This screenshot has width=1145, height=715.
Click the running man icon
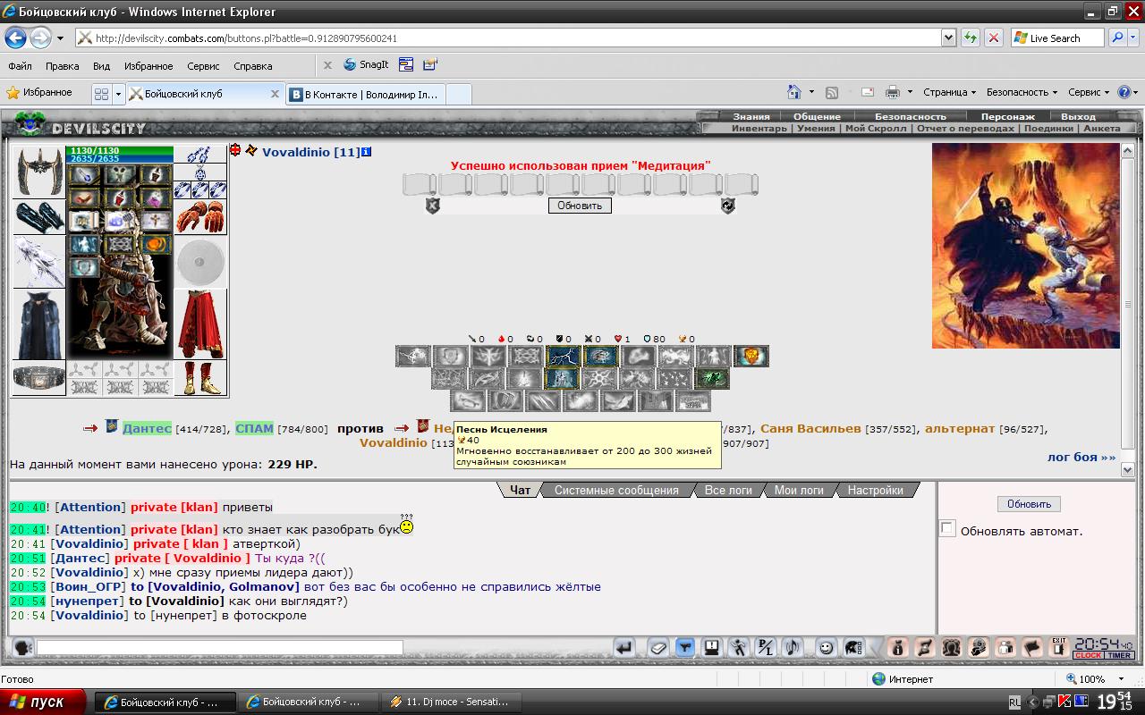739,647
